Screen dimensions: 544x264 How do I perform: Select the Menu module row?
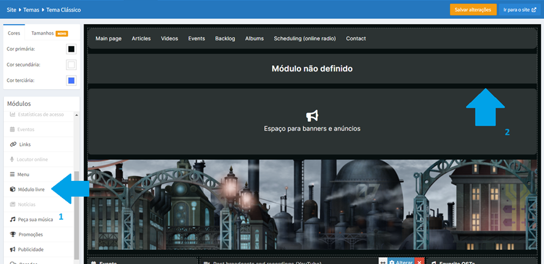[x=39, y=174]
